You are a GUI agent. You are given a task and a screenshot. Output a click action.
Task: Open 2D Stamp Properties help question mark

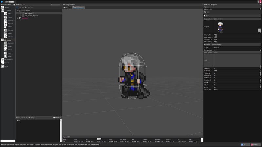point(260,5)
